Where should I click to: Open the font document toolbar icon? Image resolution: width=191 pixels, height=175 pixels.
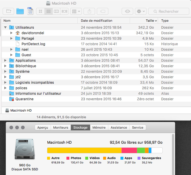pos(30,11)
